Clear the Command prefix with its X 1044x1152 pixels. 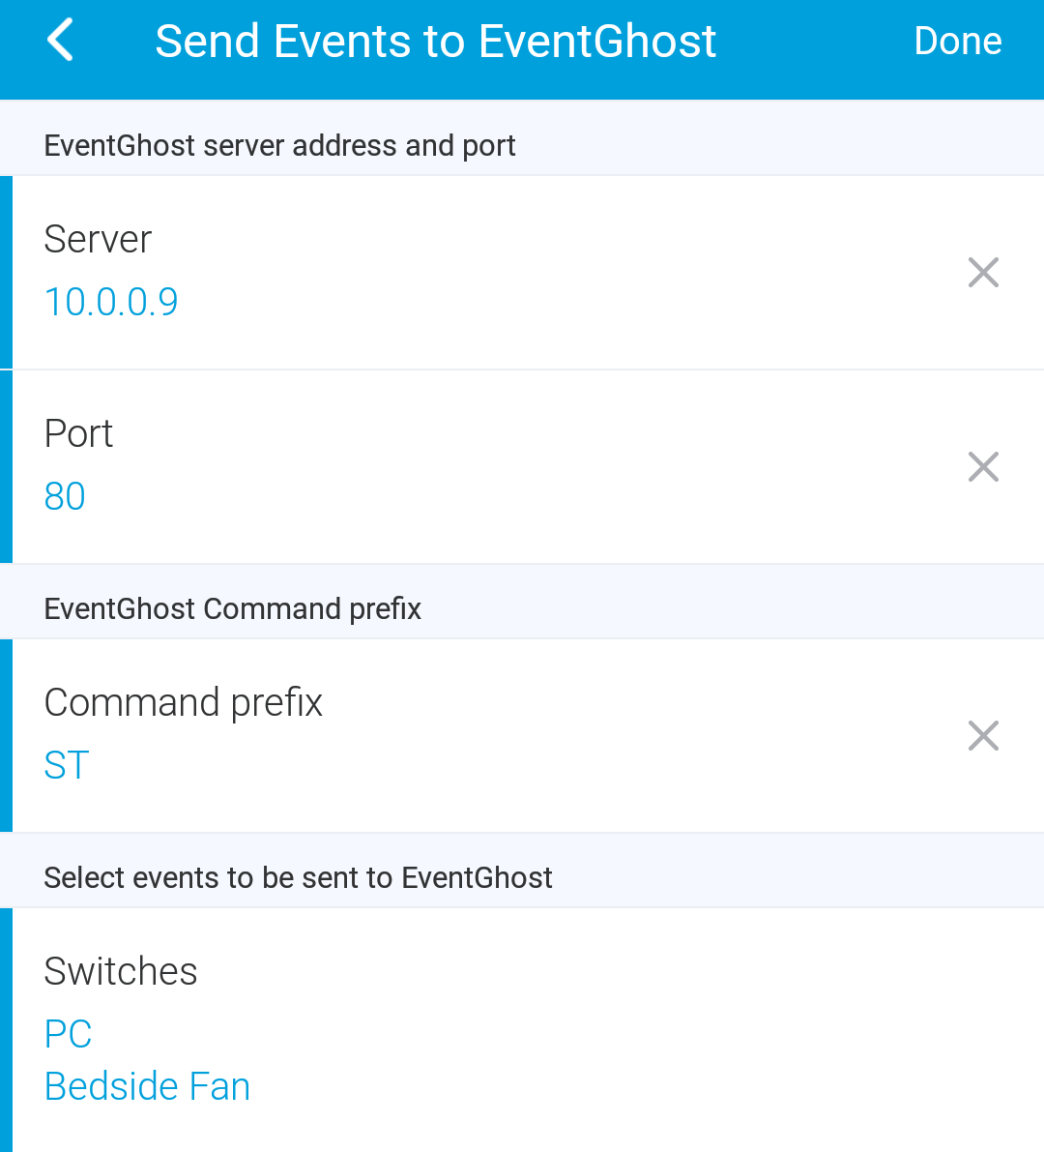coord(983,736)
